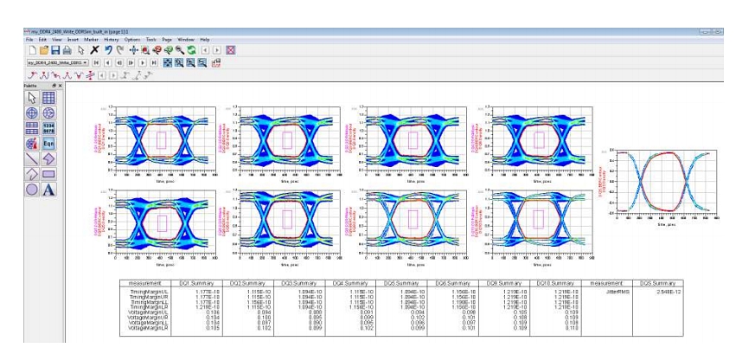
Task: Open the Tools menu
Action: click(x=151, y=40)
